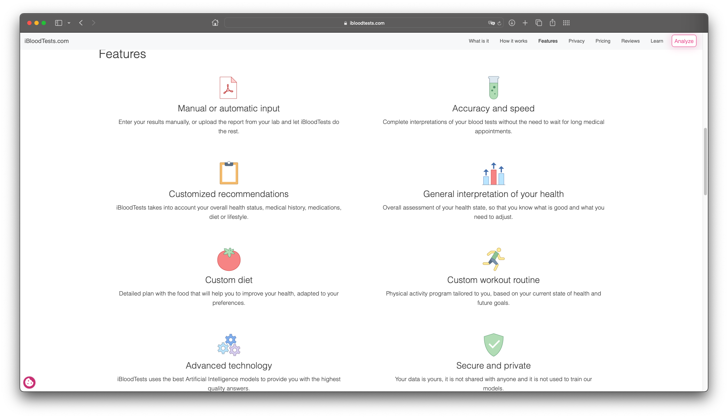
Task: Click the Features navigation menu item
Action: 548,41
